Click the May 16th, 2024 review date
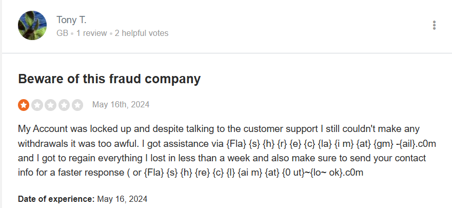 click(x=121, y=104)
